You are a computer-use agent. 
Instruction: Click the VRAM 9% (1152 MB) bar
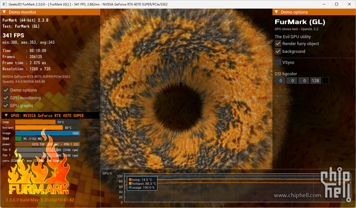tap(48, 139)
